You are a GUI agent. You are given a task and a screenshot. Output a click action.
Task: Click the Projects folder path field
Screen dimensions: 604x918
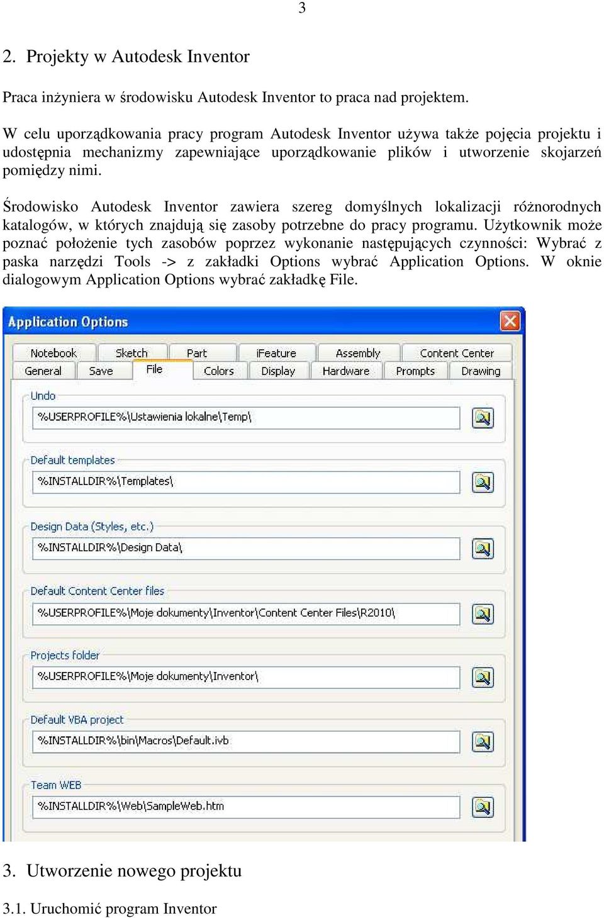click(x=246, y=677)
